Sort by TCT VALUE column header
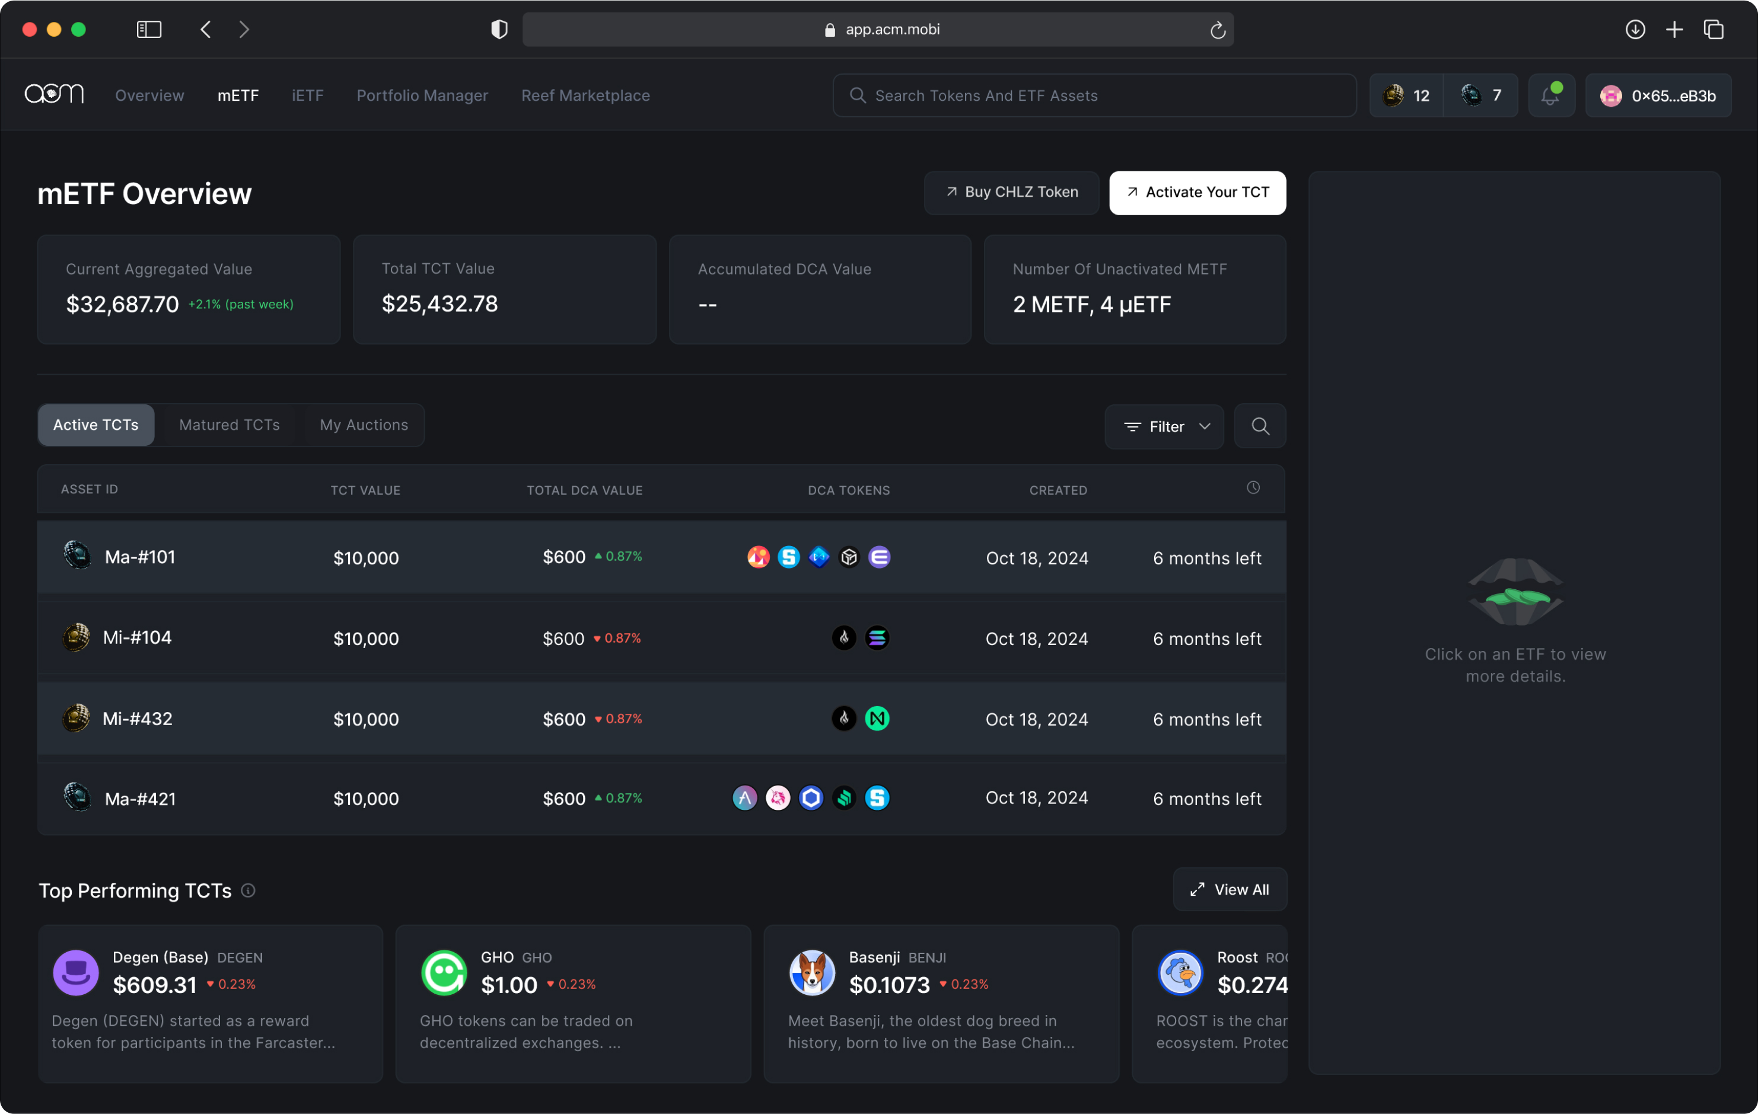The image size is (1758, 1114). coord(365,490)
